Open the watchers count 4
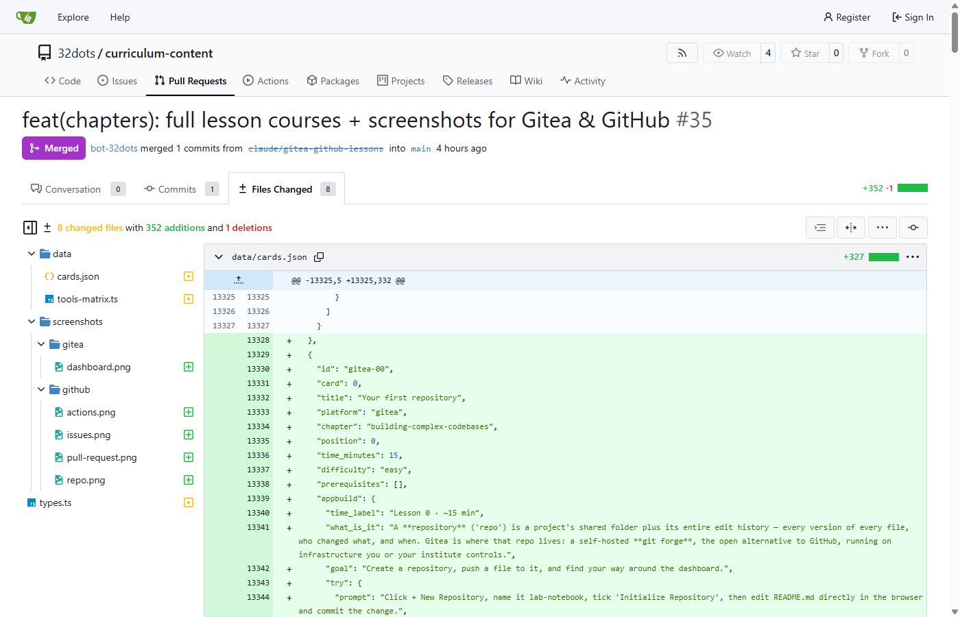Viewport: 960px width, 617px height. pyautogui.click(x=768, y=53)
